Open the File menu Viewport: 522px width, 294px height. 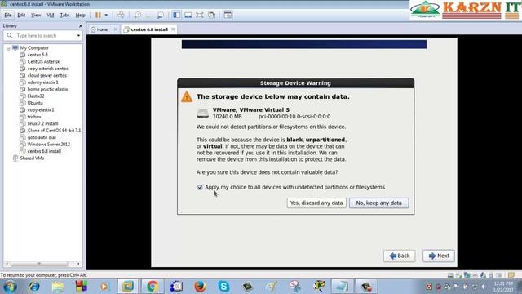[x=8, y=15]
